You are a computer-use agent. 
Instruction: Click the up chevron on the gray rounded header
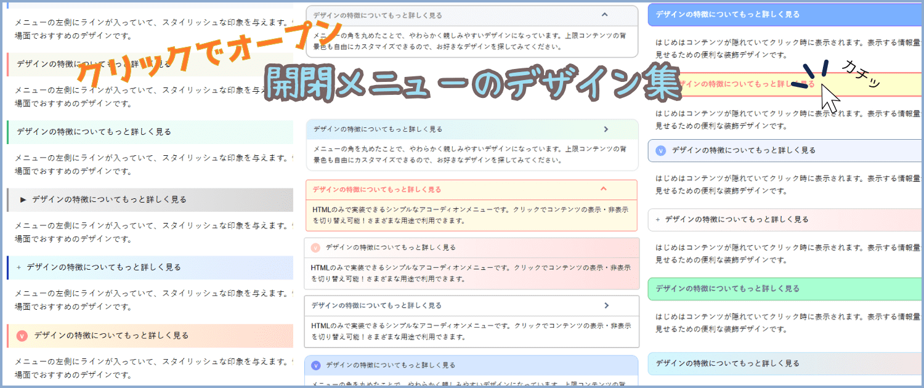tap(604, 15)
